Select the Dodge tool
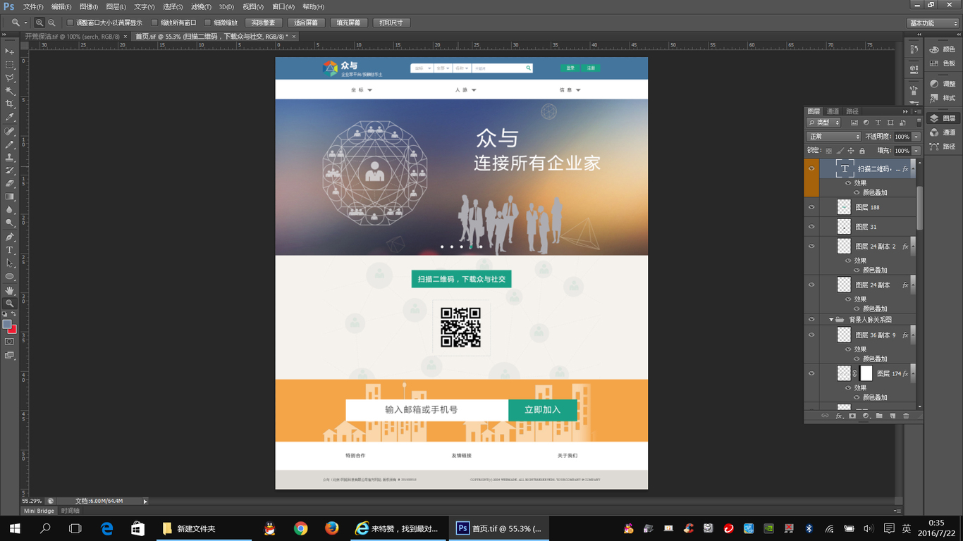This screenshot has height=541, width=963. [10, 223]
